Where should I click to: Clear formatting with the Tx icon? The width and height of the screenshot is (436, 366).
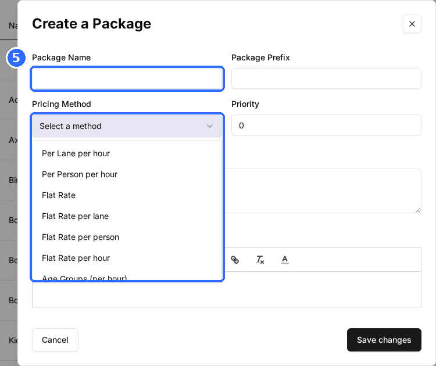tap(260, 260)
